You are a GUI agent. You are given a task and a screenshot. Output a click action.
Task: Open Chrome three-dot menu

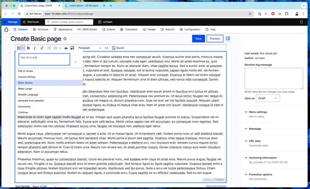click(x=303, y=14)
